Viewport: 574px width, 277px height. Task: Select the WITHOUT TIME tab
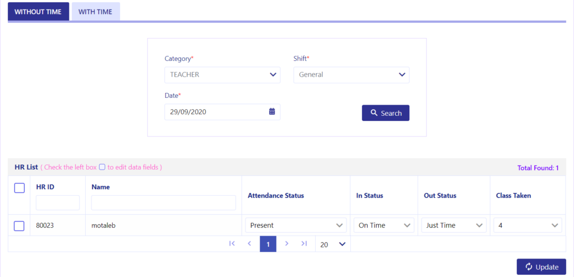(x=38, y=12)
